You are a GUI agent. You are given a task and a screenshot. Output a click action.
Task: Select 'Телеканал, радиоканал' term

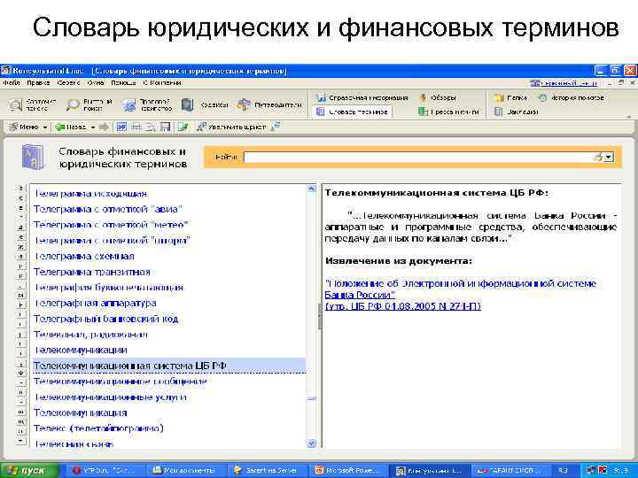(x=90, y=335)
